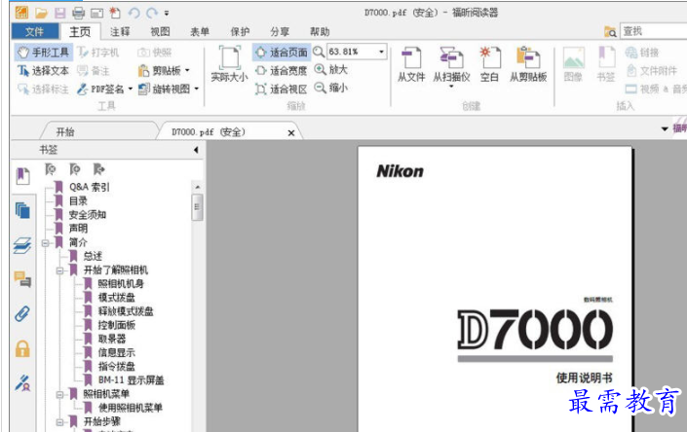Close the D7000.pdf document tab

(x=291, y=133)
